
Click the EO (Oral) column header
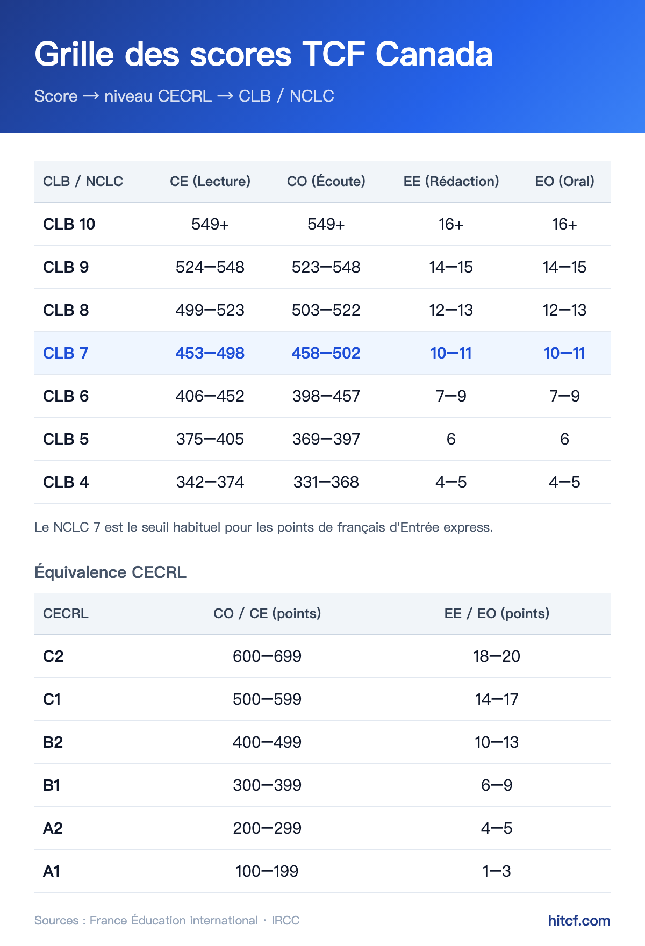pos(564,181)
